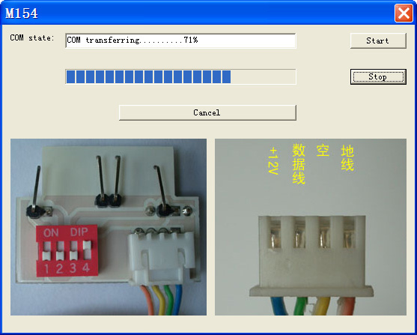Click the white connector plug photo
Image resolution: width=417 pixels, height=335 pixels.
[311, 227]
